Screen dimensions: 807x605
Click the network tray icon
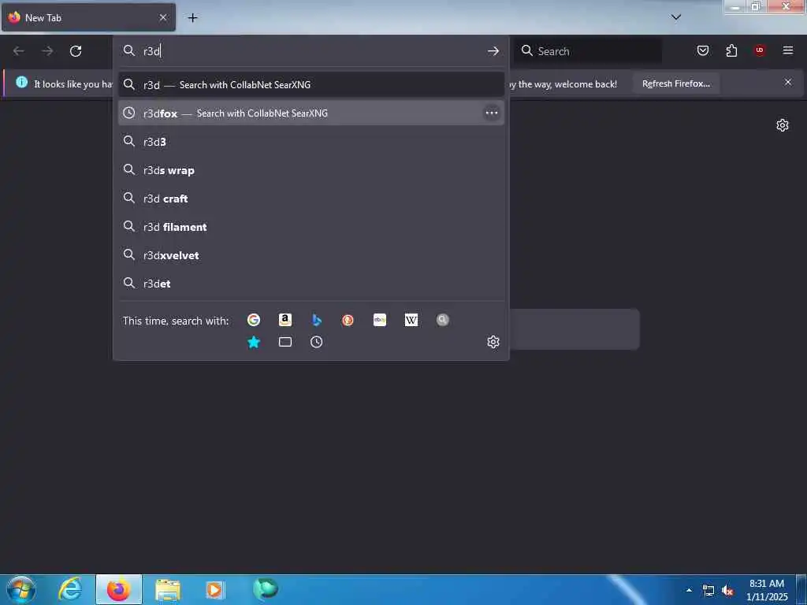(708, 591)
